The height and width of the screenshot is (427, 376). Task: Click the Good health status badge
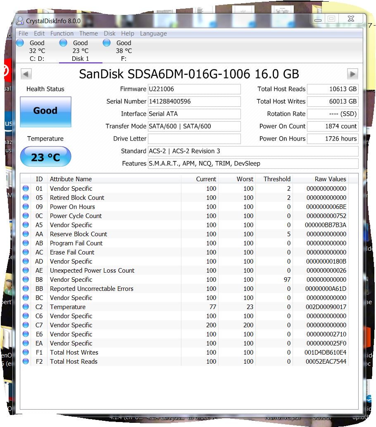click(45, 111)
